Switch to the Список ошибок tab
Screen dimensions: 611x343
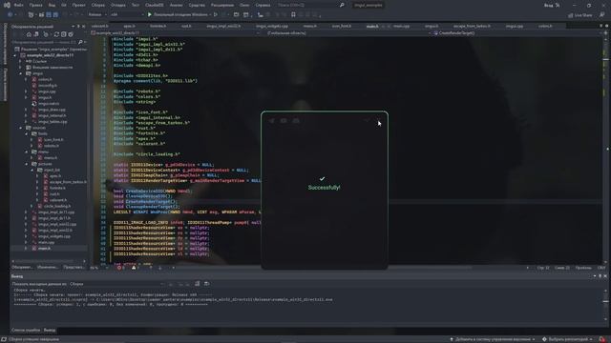tap(26, 330)
